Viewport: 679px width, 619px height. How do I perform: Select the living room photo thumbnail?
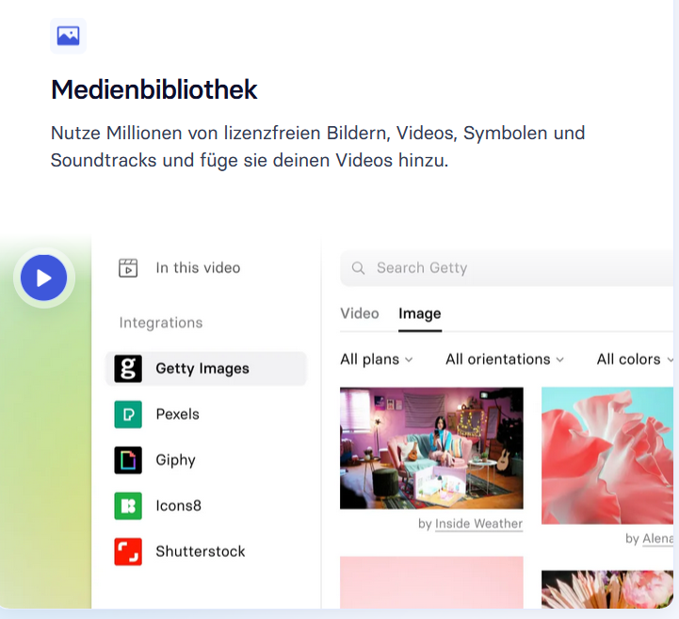(x=431, y=448)
